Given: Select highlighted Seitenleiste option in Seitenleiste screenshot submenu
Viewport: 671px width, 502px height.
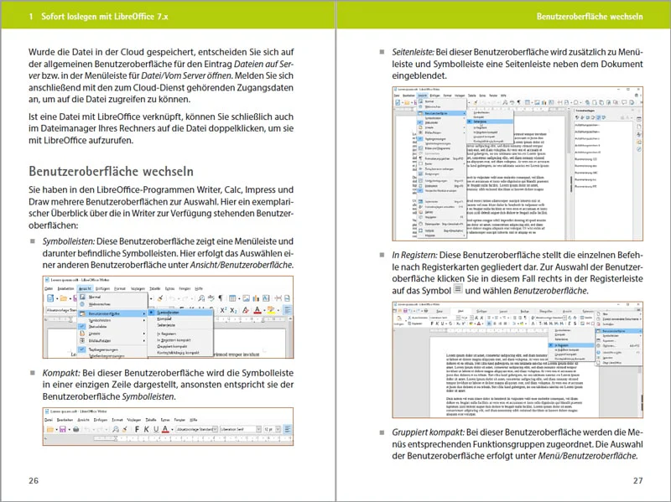Looking at the screenshot, I should [490, 122].
